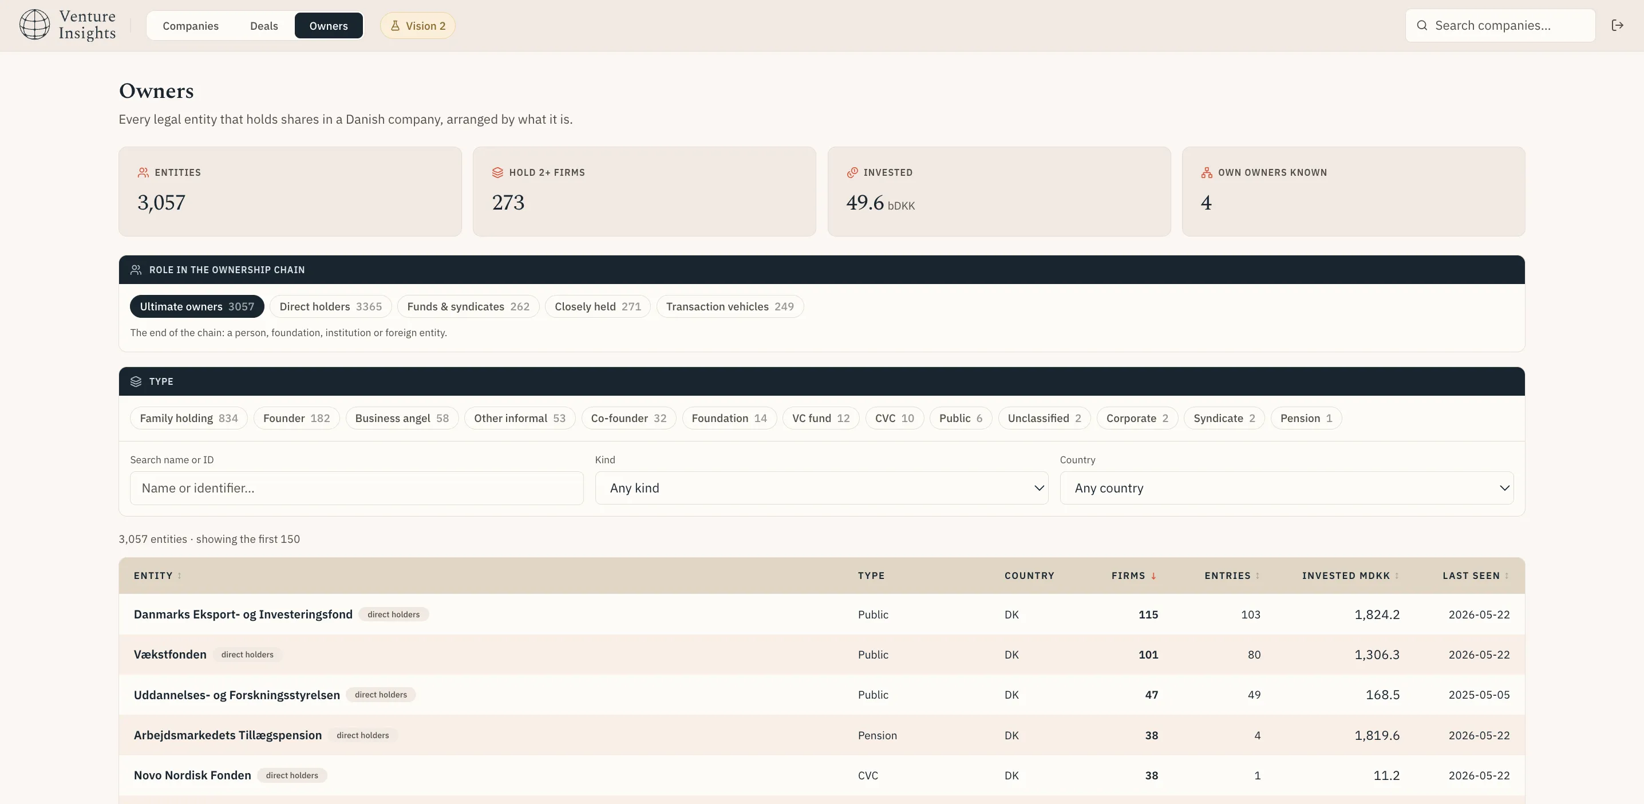1644x804 pixels.
Task: Click the invested value 1,824.2
Action: pos(1377,614)
